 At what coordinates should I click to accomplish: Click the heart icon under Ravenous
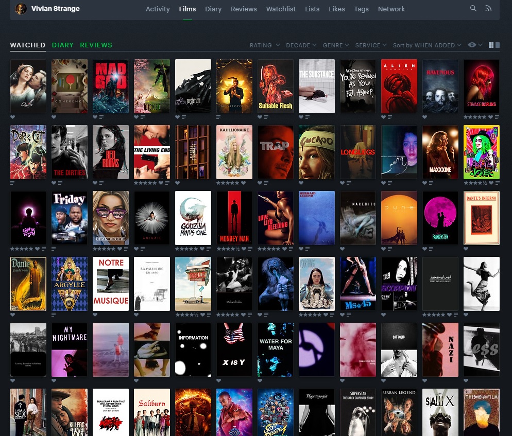(x=424, y=117)
